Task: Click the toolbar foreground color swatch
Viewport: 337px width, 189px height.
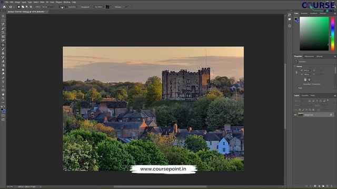Action: tap(2, 110)
